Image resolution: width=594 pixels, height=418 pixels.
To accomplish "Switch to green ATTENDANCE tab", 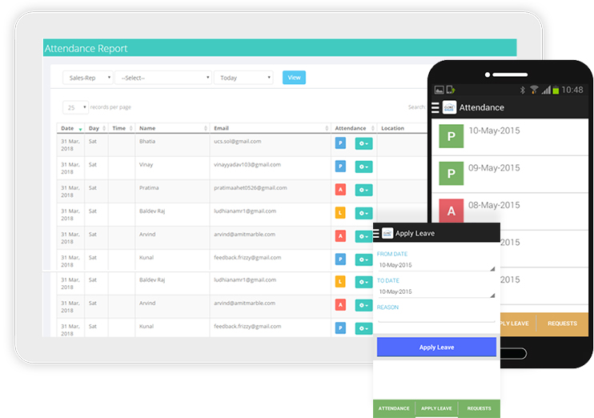I will pos(394,408).
